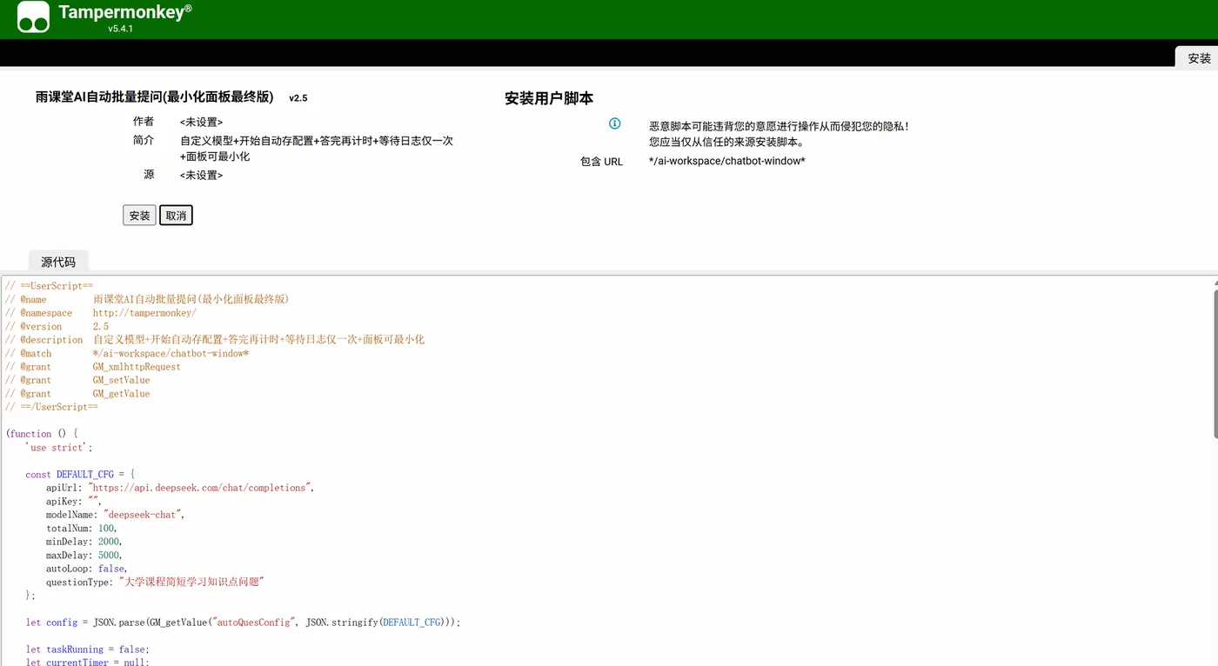The width and height of the screenshot is (1218, 666).
Task: Click the @description code line
Action: click(x=214, y=340)
